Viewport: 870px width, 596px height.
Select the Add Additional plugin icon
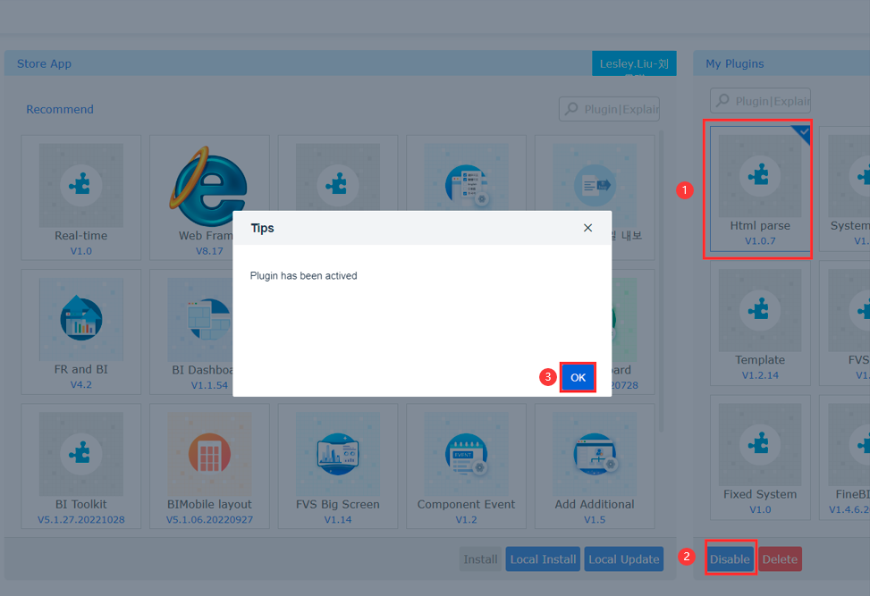coord(595,453)
